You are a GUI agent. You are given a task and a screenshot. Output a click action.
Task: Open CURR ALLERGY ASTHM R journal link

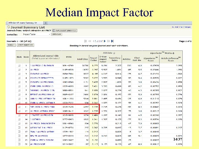(x=43, y=103)
